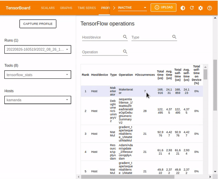The height and width of the screenshot is (179, 218).
Task: Click rank 5 row MatMul type
Action: tap(113, 171)
